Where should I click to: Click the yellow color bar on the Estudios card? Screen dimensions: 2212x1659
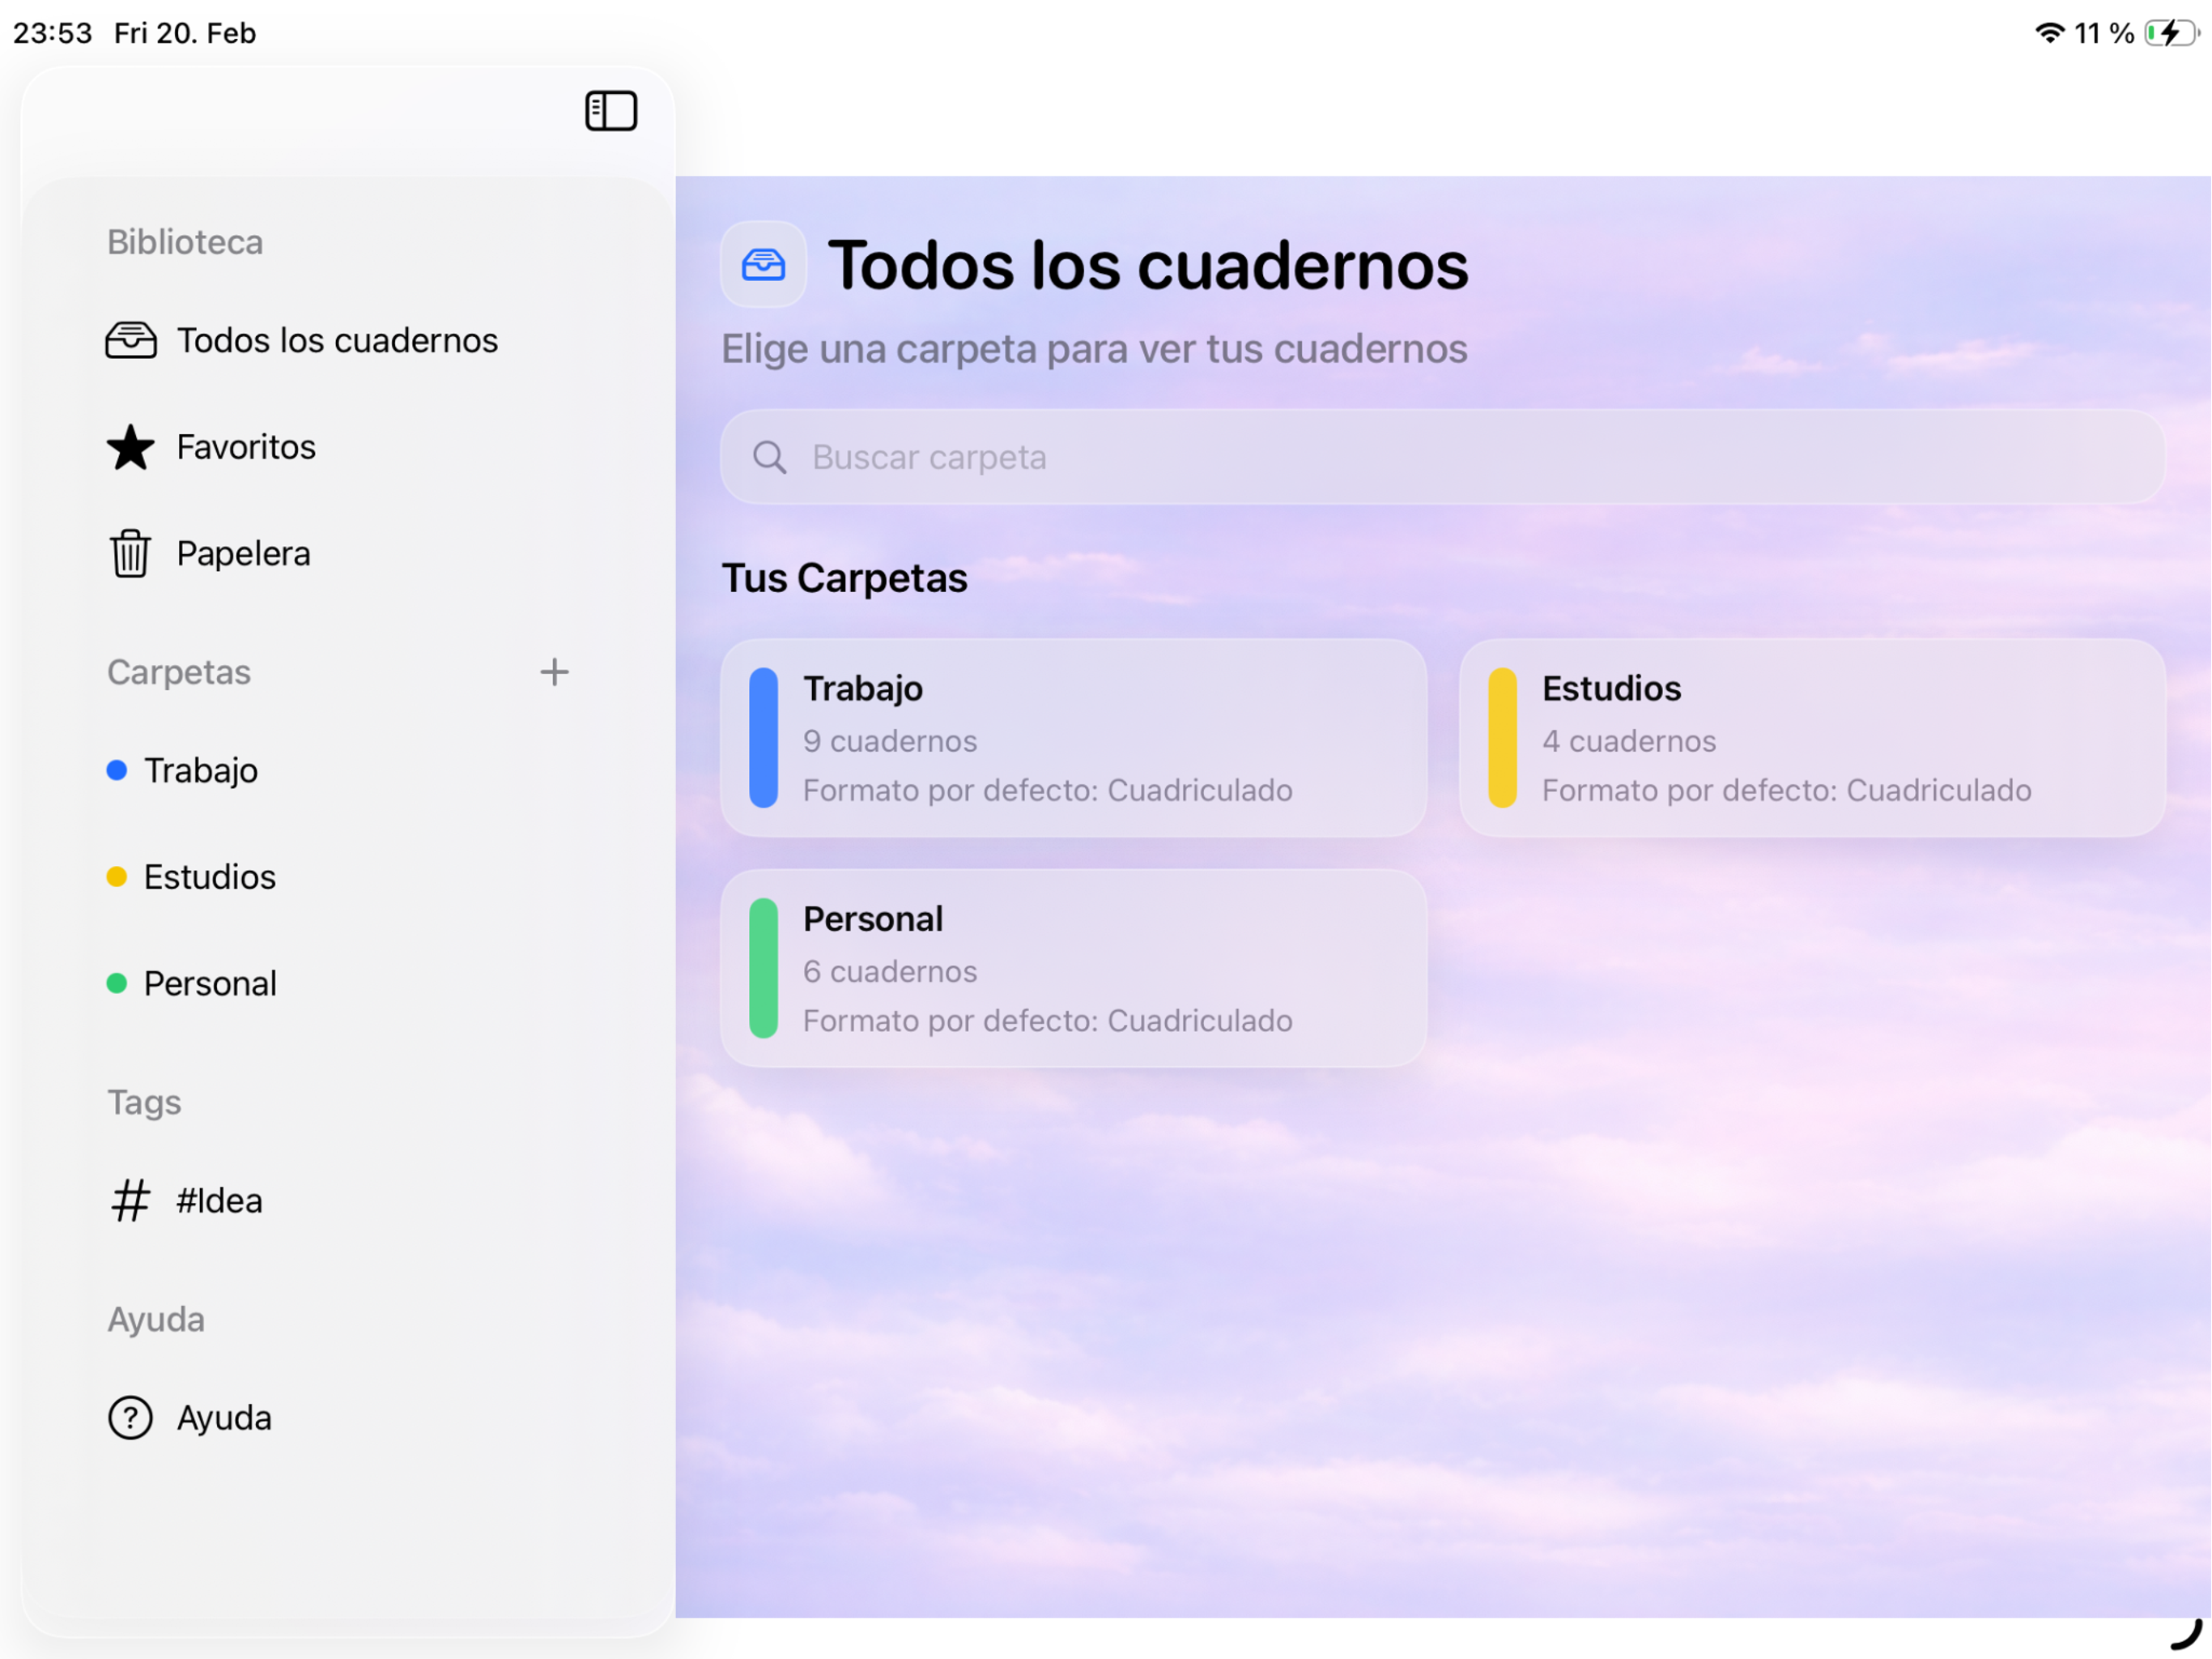(x=1502, y=737)
